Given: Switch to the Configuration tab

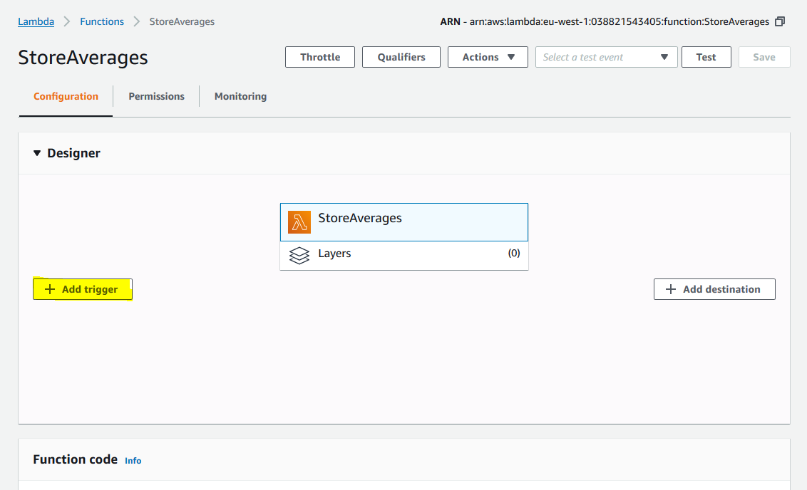Looking at the screenshot, I should pos(66,96).
